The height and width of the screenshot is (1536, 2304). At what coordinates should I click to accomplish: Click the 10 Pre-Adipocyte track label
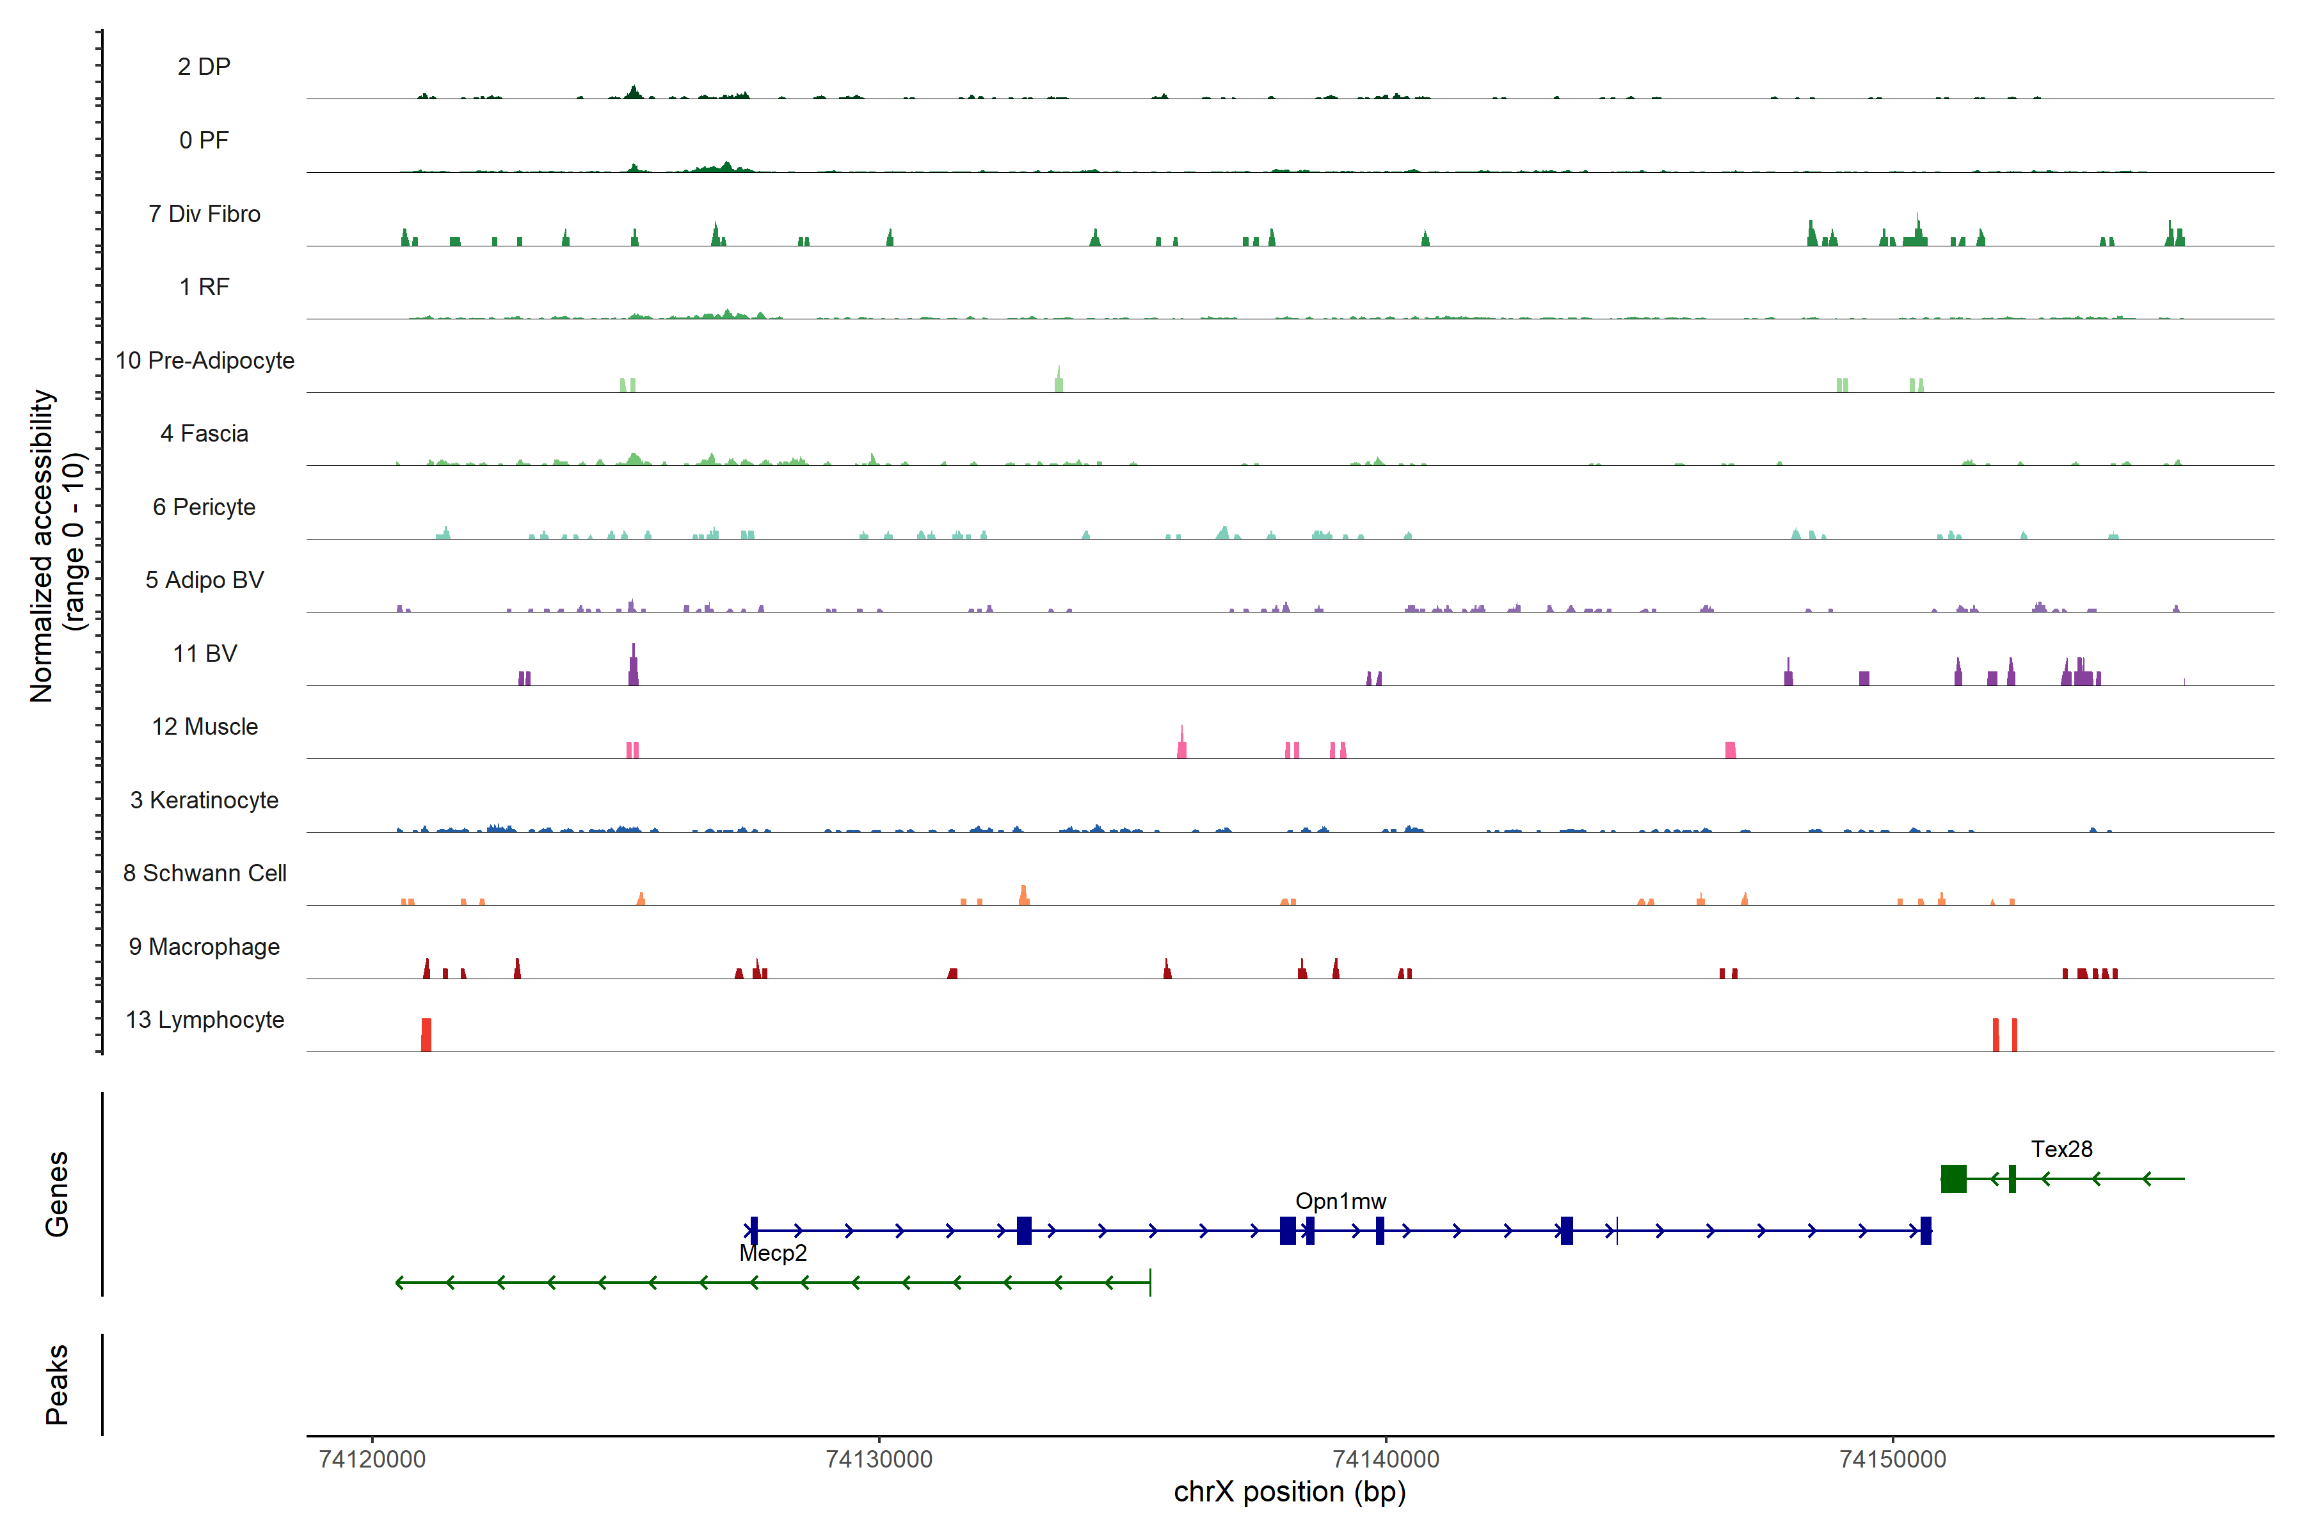(x=204, y=360)
